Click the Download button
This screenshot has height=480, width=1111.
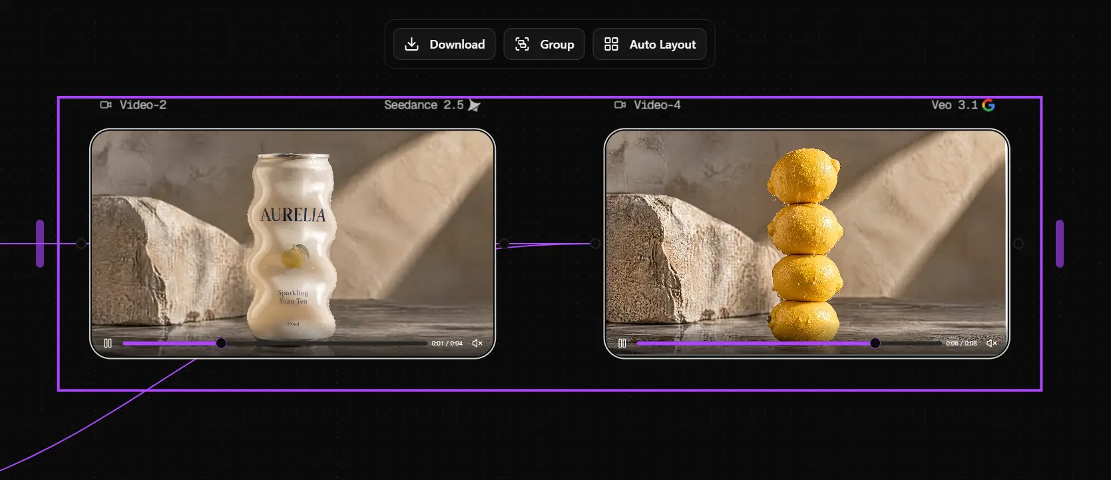444,44
